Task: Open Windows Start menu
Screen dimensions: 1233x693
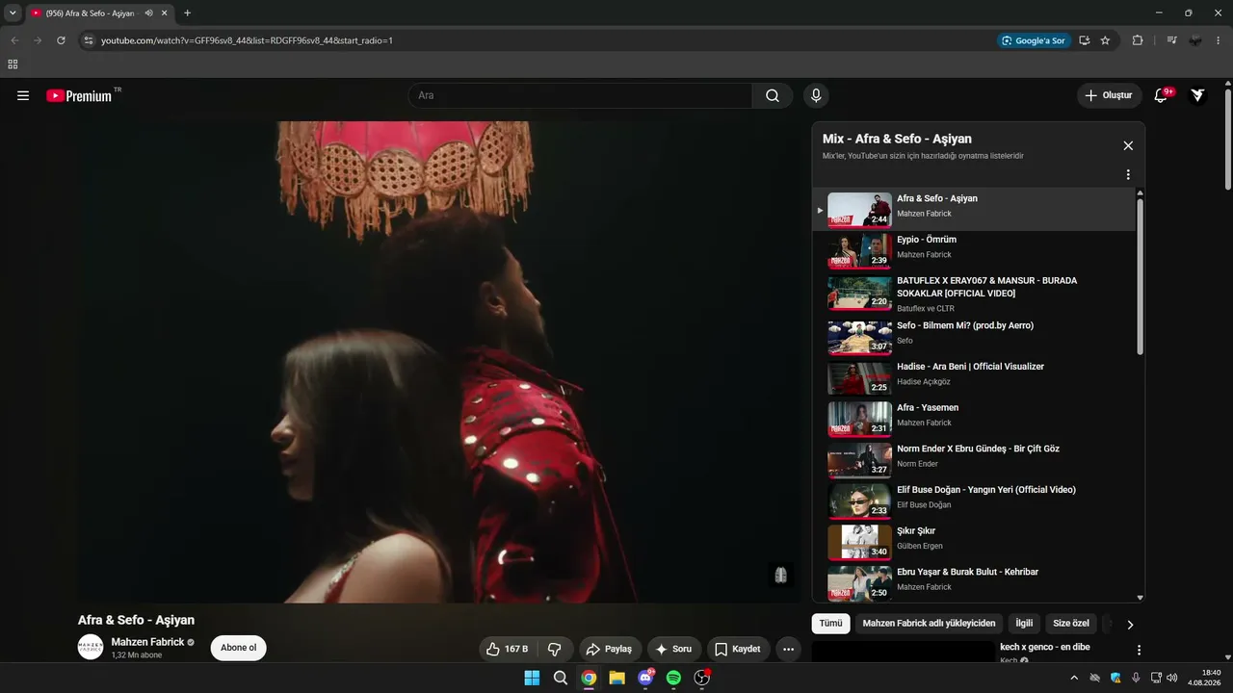Action: point(532,678)
